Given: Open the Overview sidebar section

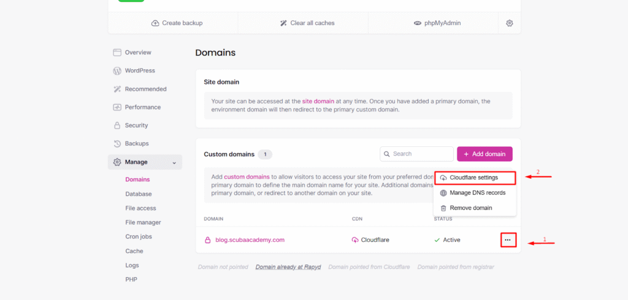Looking at the screenshot, I should tap(137, 53).
